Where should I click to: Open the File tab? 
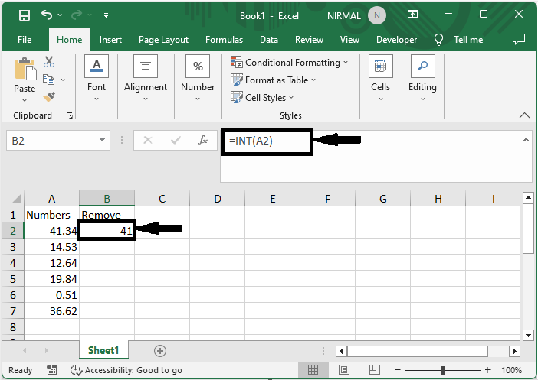click(x=25, y=40)
